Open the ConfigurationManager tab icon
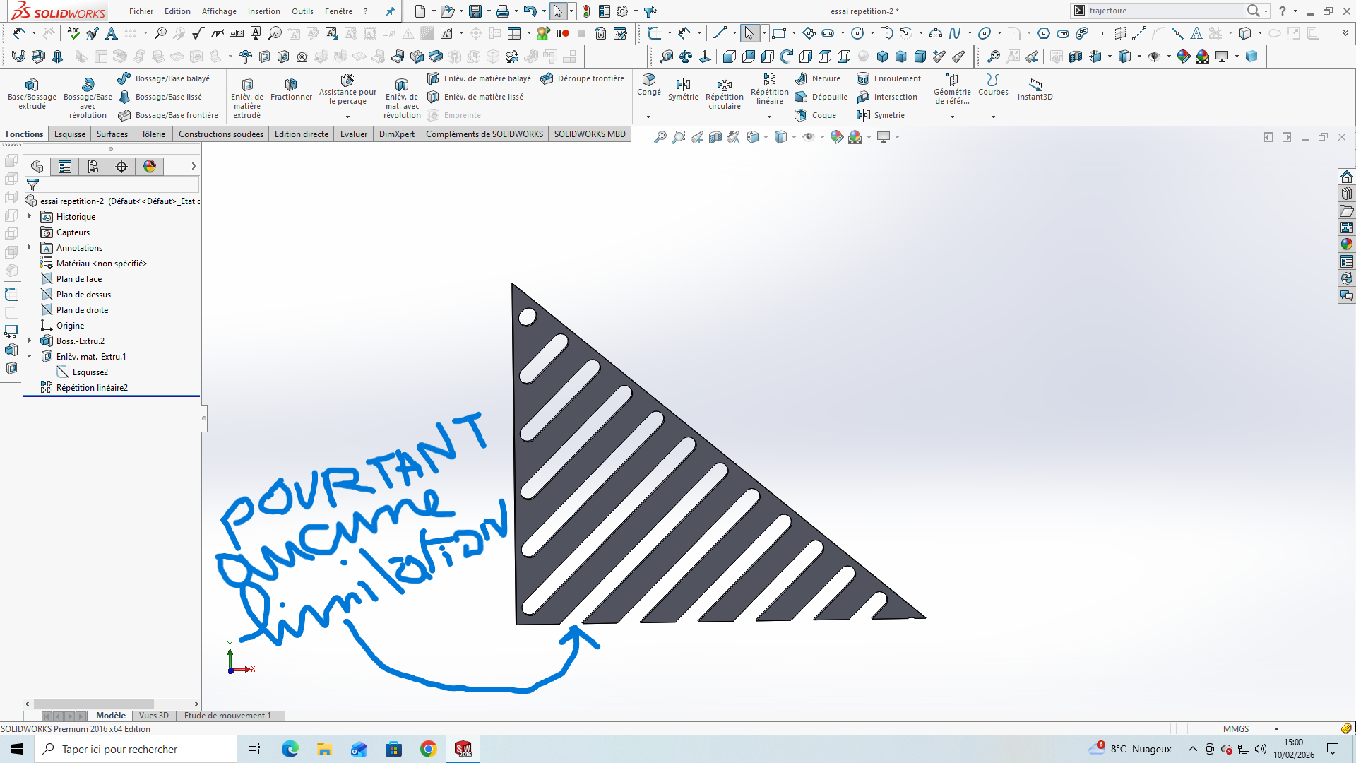 pyautogui.click(x=93, y=167)
